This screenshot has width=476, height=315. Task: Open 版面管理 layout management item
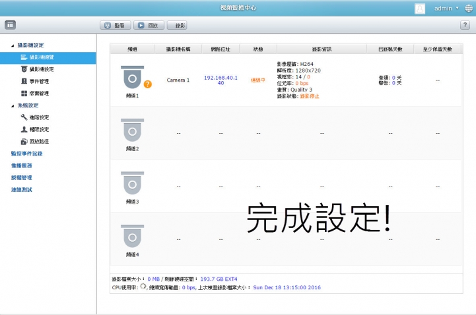tap(40, 94)
